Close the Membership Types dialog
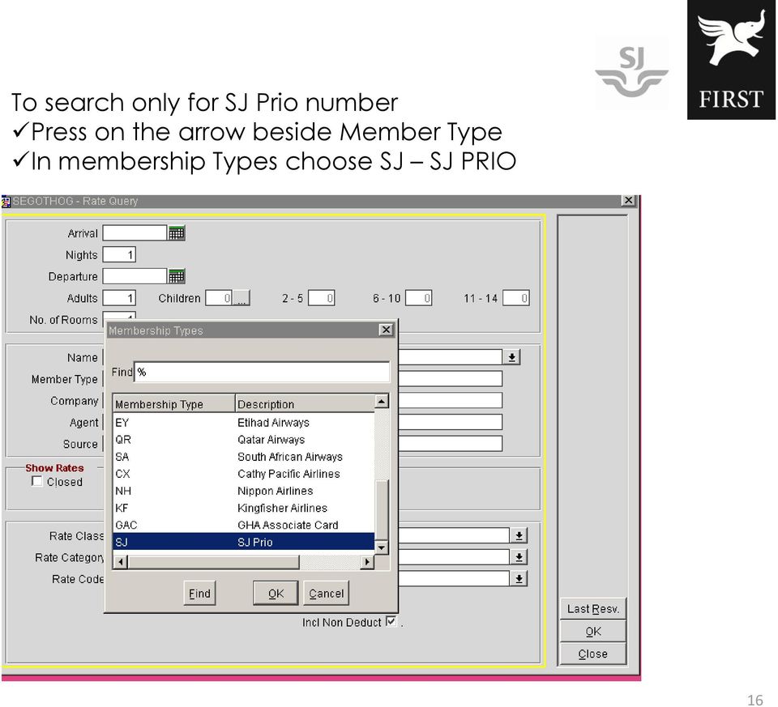This screenshot has height=707, width=778. pos(386,330)
